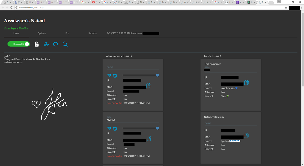Click the 'trusted users:2' heading
The width and height of the screenshot is (304, 166).
pos(213,56)
